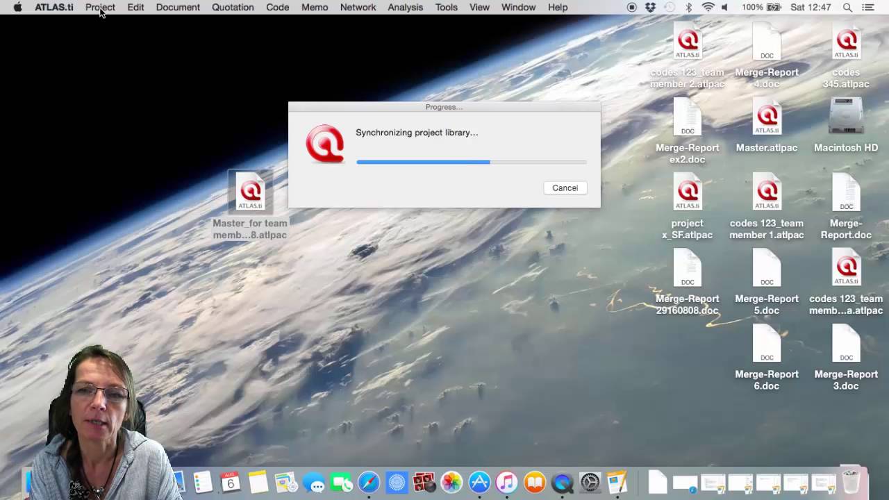Open the volume control in menu bar
Screen dimensions: 889x500
pos(725,7)
